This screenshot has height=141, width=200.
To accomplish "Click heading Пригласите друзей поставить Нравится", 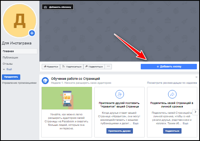I will coord(119,105).
